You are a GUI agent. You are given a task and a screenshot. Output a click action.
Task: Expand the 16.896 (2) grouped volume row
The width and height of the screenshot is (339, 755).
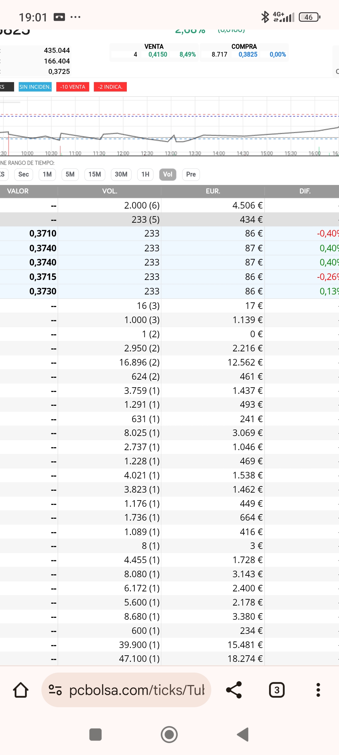pyautogui.click(x=139, y=362)
